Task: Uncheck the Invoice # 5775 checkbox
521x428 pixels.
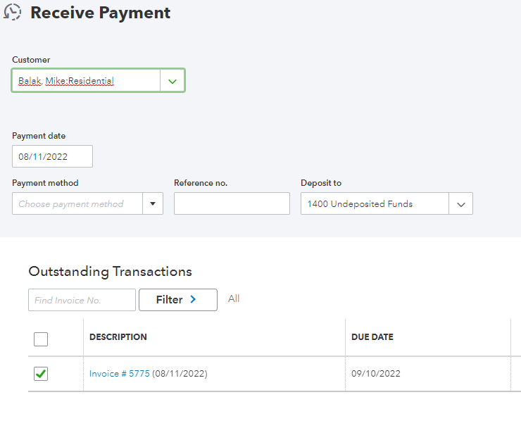Action: [x=41, y=374]
